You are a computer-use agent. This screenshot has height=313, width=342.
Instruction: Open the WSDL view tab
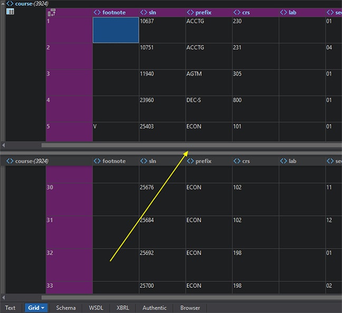(96, 308)
